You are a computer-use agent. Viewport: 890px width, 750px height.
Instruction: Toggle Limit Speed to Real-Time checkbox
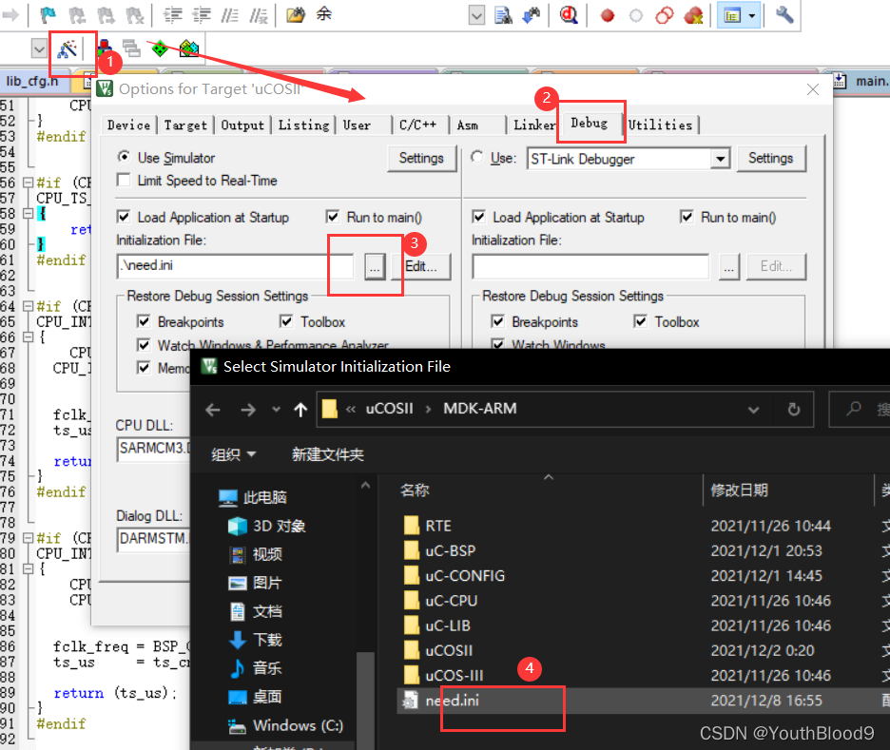(124, 180)
